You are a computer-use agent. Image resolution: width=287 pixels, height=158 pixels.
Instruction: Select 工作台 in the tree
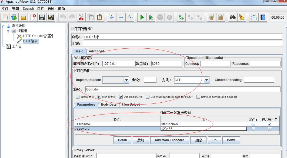(x=17, y=46)
